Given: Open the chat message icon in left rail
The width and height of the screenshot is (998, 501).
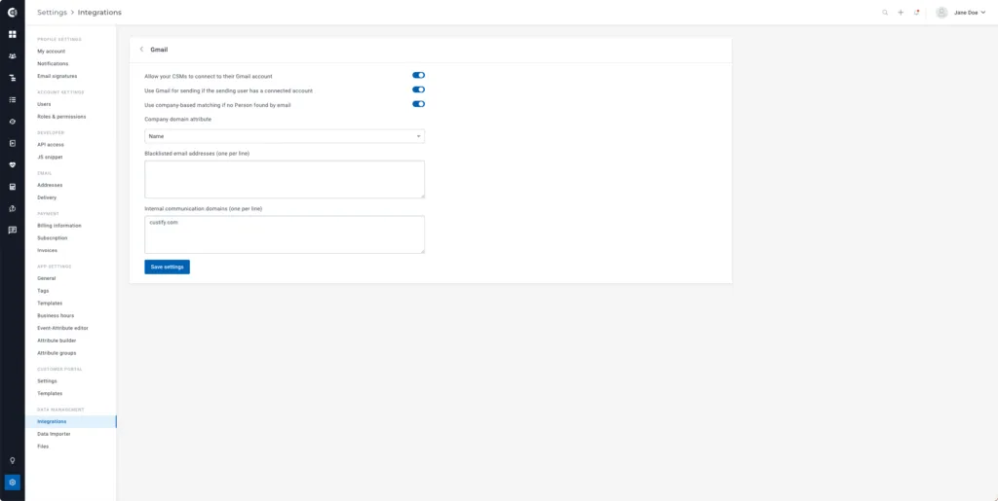Looking at the screenshot, I should [12, 231].
